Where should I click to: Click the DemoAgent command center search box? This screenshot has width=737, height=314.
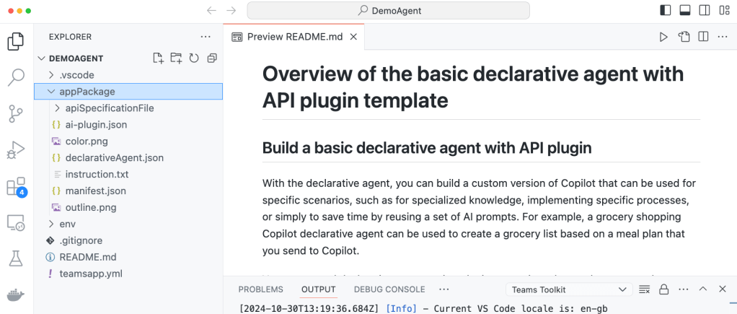[x=389, y=10]
